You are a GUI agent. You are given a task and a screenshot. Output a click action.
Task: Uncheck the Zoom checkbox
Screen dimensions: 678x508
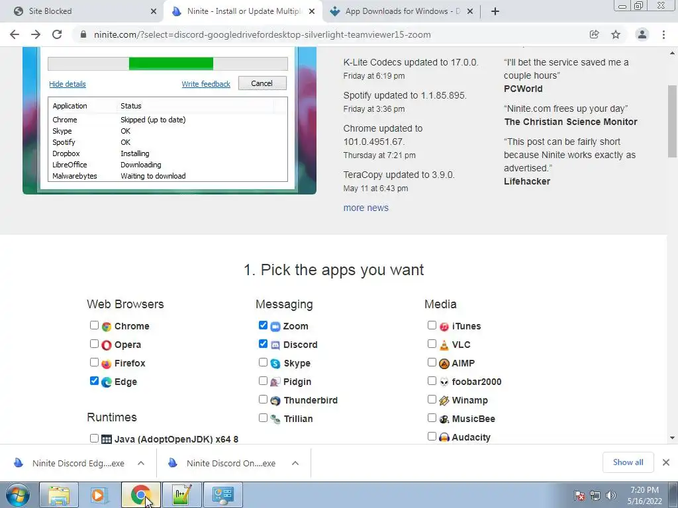[263, 325]
